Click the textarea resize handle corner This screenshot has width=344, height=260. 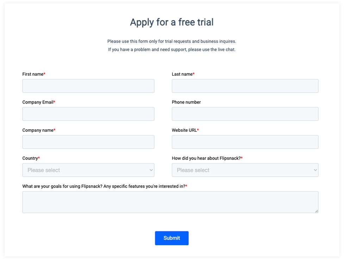[x=317, y=211]
